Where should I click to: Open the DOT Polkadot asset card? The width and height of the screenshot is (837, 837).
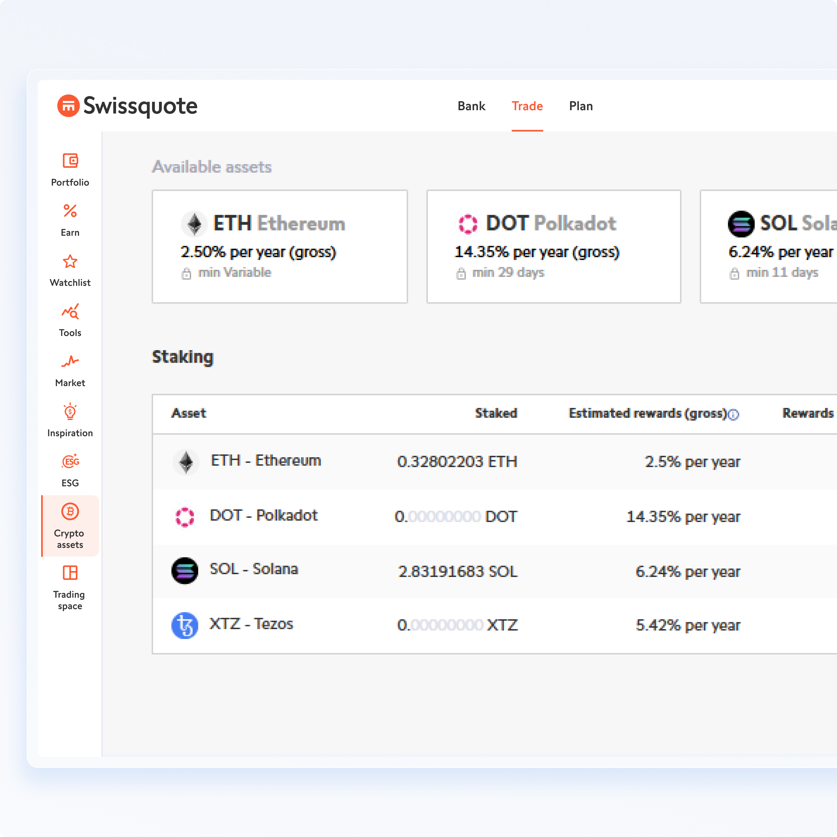[554, 246]
